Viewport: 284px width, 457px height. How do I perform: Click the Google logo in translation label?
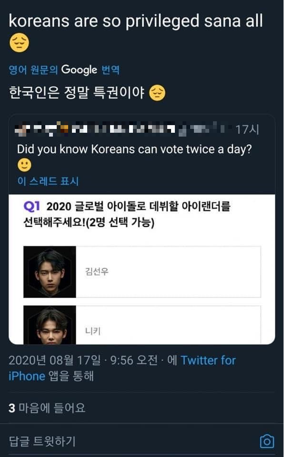coord(79,70)
